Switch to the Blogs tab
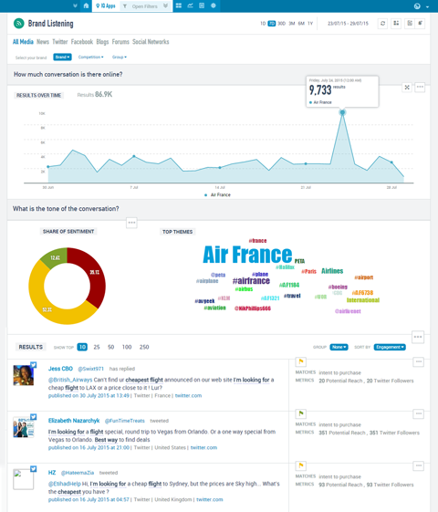 pyautogui.click(x=102, y=42)
